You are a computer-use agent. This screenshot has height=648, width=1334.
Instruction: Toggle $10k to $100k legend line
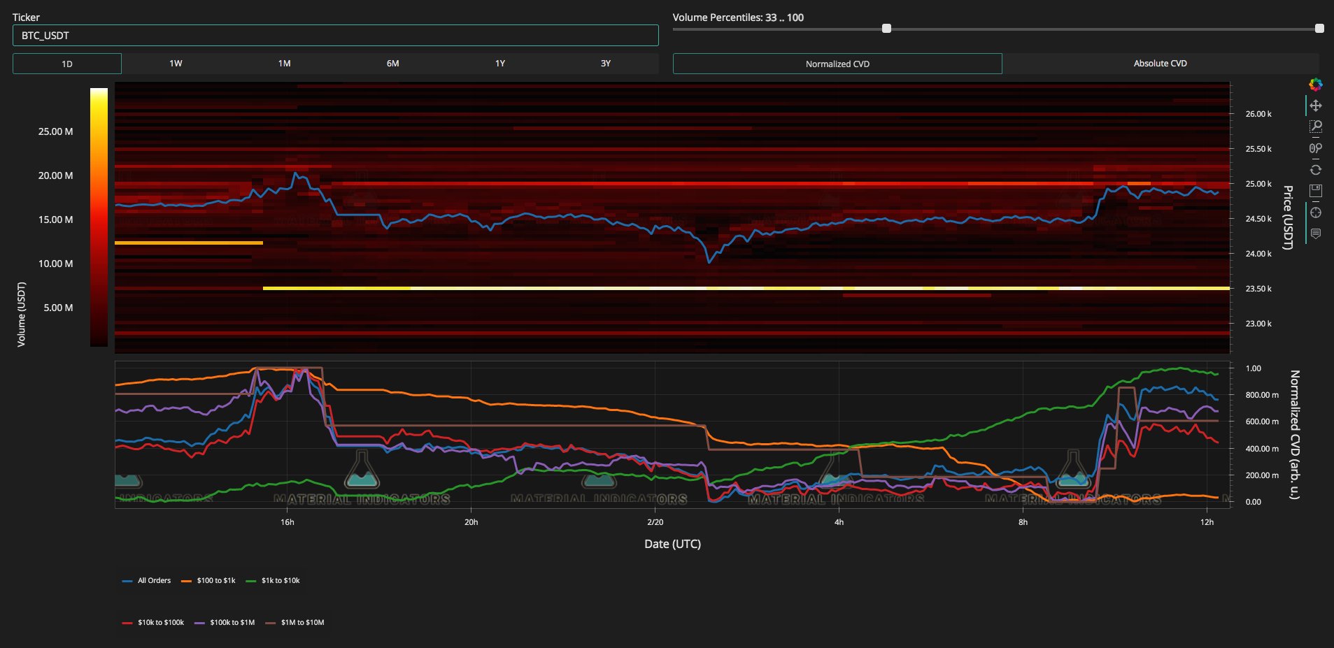(x=153, y=623)
